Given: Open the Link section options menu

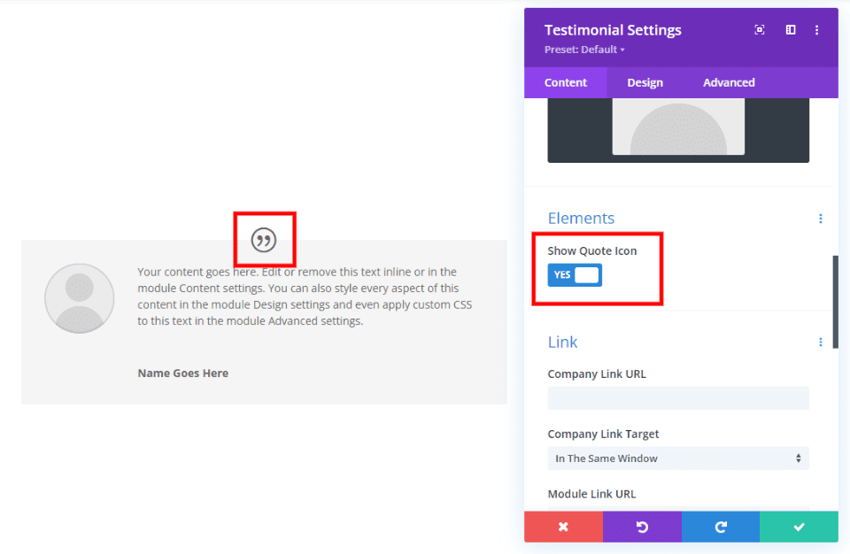Looking at the screenshot, I should tap(820, 342).
